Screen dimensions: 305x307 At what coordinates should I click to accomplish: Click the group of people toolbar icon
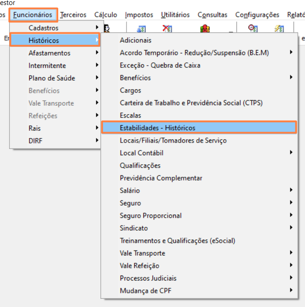pos(205,29)
